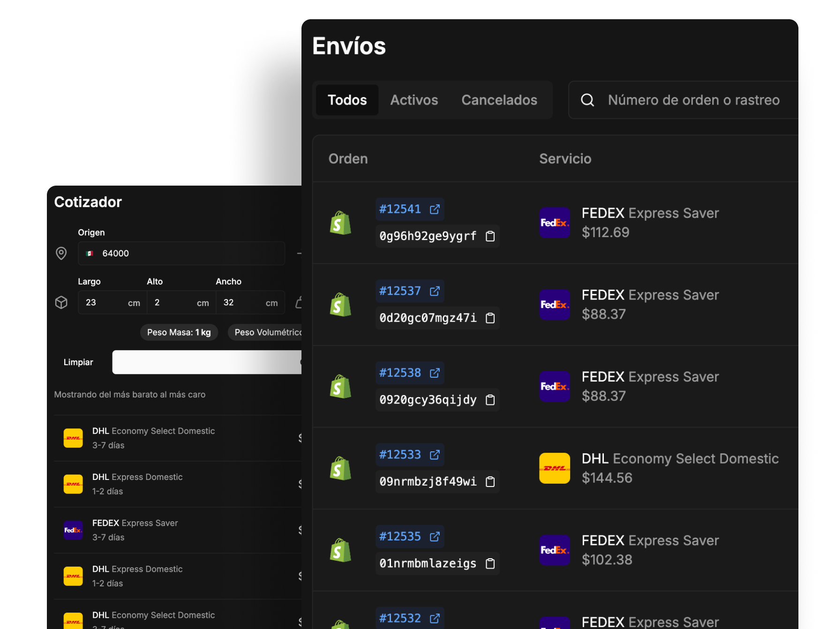This screenshot has height=629, width=820.
Task: Click DHL logo for order #12533
Action: [x=555, y=468]
